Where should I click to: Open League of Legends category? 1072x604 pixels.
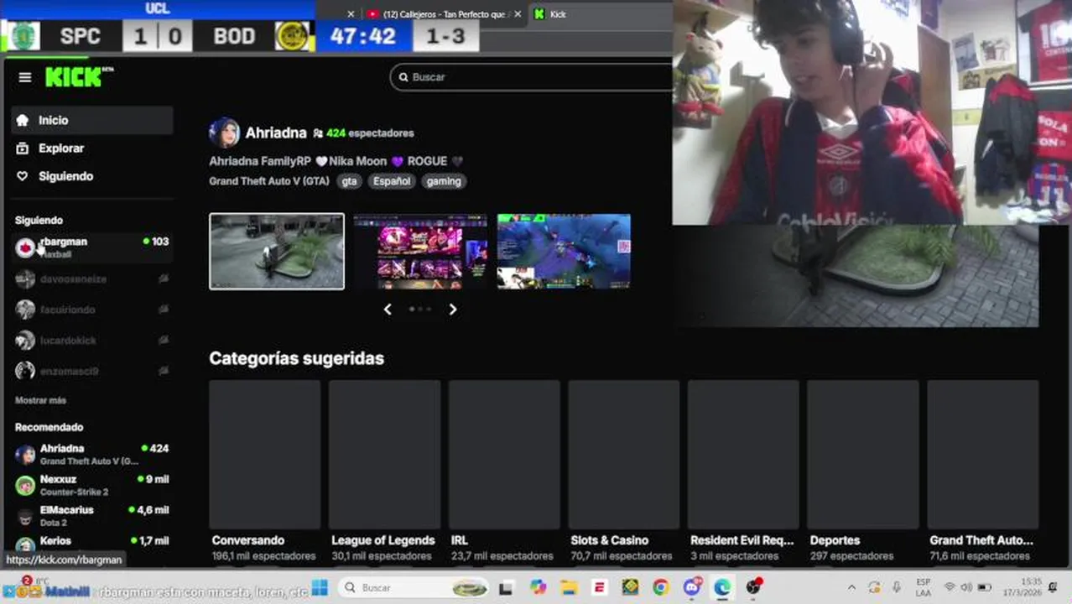pyautogui.click(x=384, y=471)
